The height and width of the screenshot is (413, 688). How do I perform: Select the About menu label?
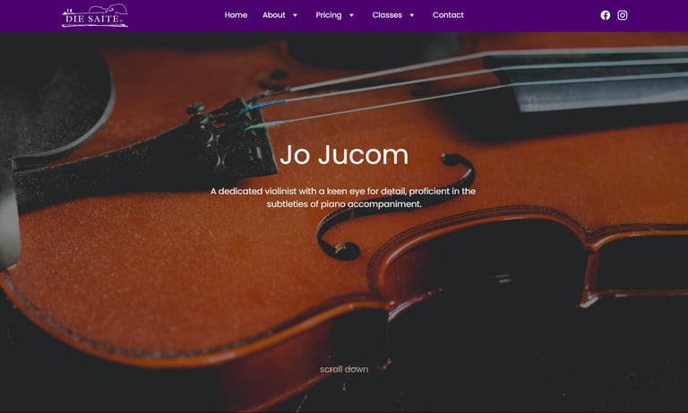pyautogui.click(x=274, y=15)
